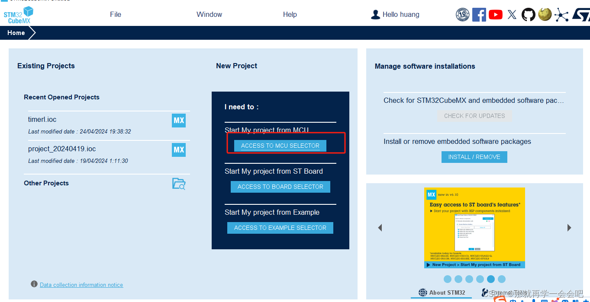Click the Existing Projects heading
Viewport: 590px width, 302px height.
click(x=46, y=66)
